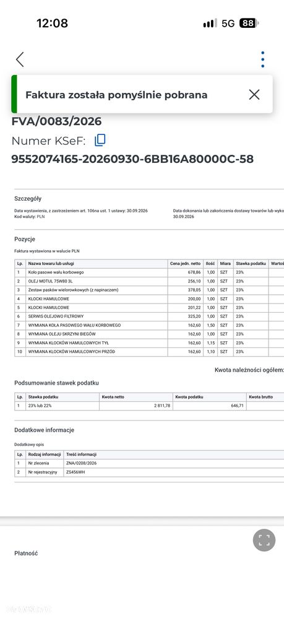The image size is (284, 618).
Task: Tap the 'Kod waluty: PLN' line
Action: 30,217
